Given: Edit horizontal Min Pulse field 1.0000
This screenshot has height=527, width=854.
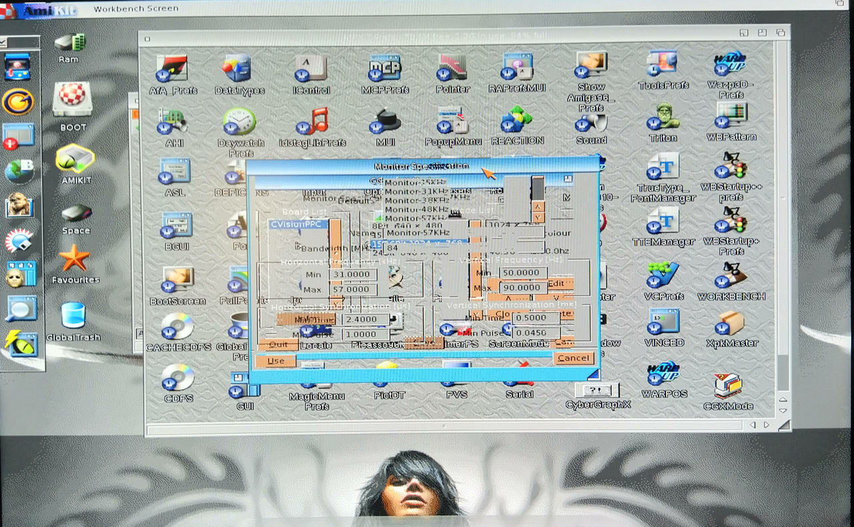Looking at the screenshot, I should (x=364, y=334).
